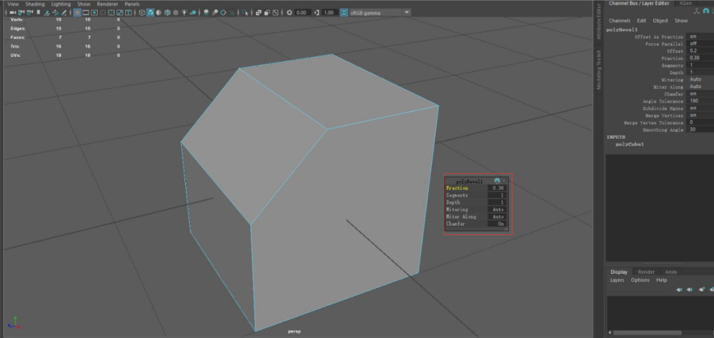The height and width of the screenshot is (338, 714).
Task: Click the Isolate Select icon
Action: pos(245,13)
